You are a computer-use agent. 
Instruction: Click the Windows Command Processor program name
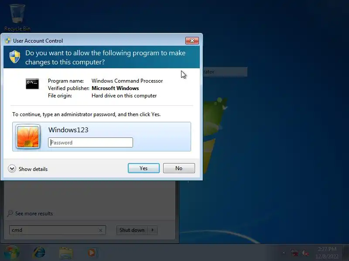[127, 81]
